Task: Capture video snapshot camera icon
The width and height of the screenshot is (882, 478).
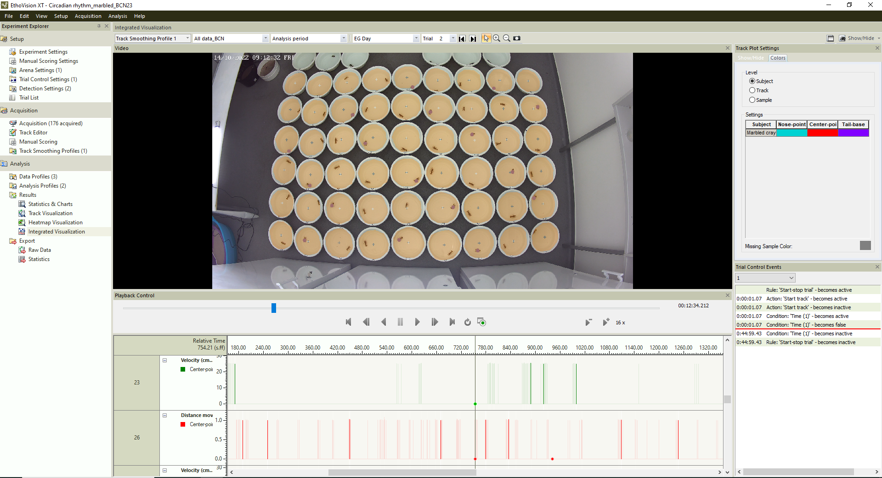Action: (517, 39)
